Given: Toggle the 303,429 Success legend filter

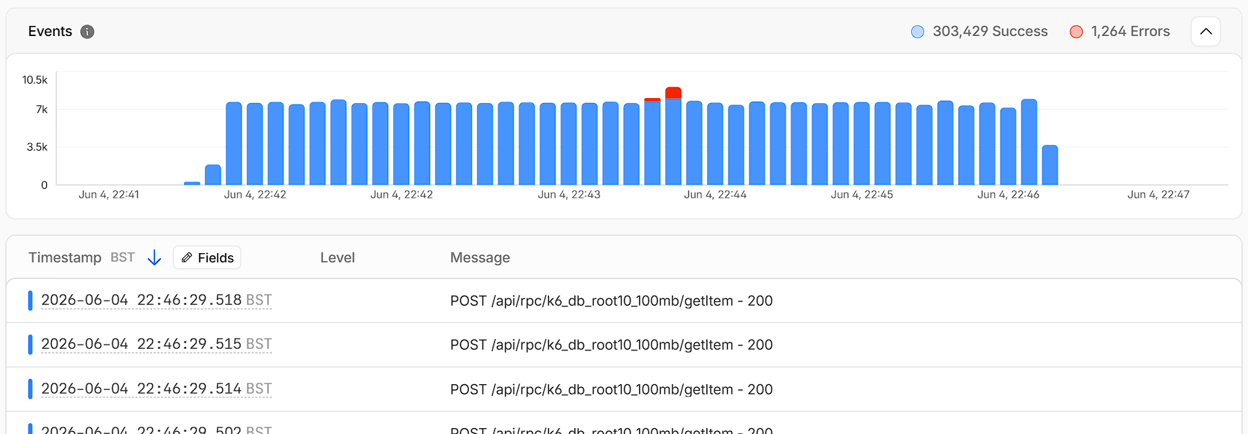Looking at the screenshot, I should [979, 32].
